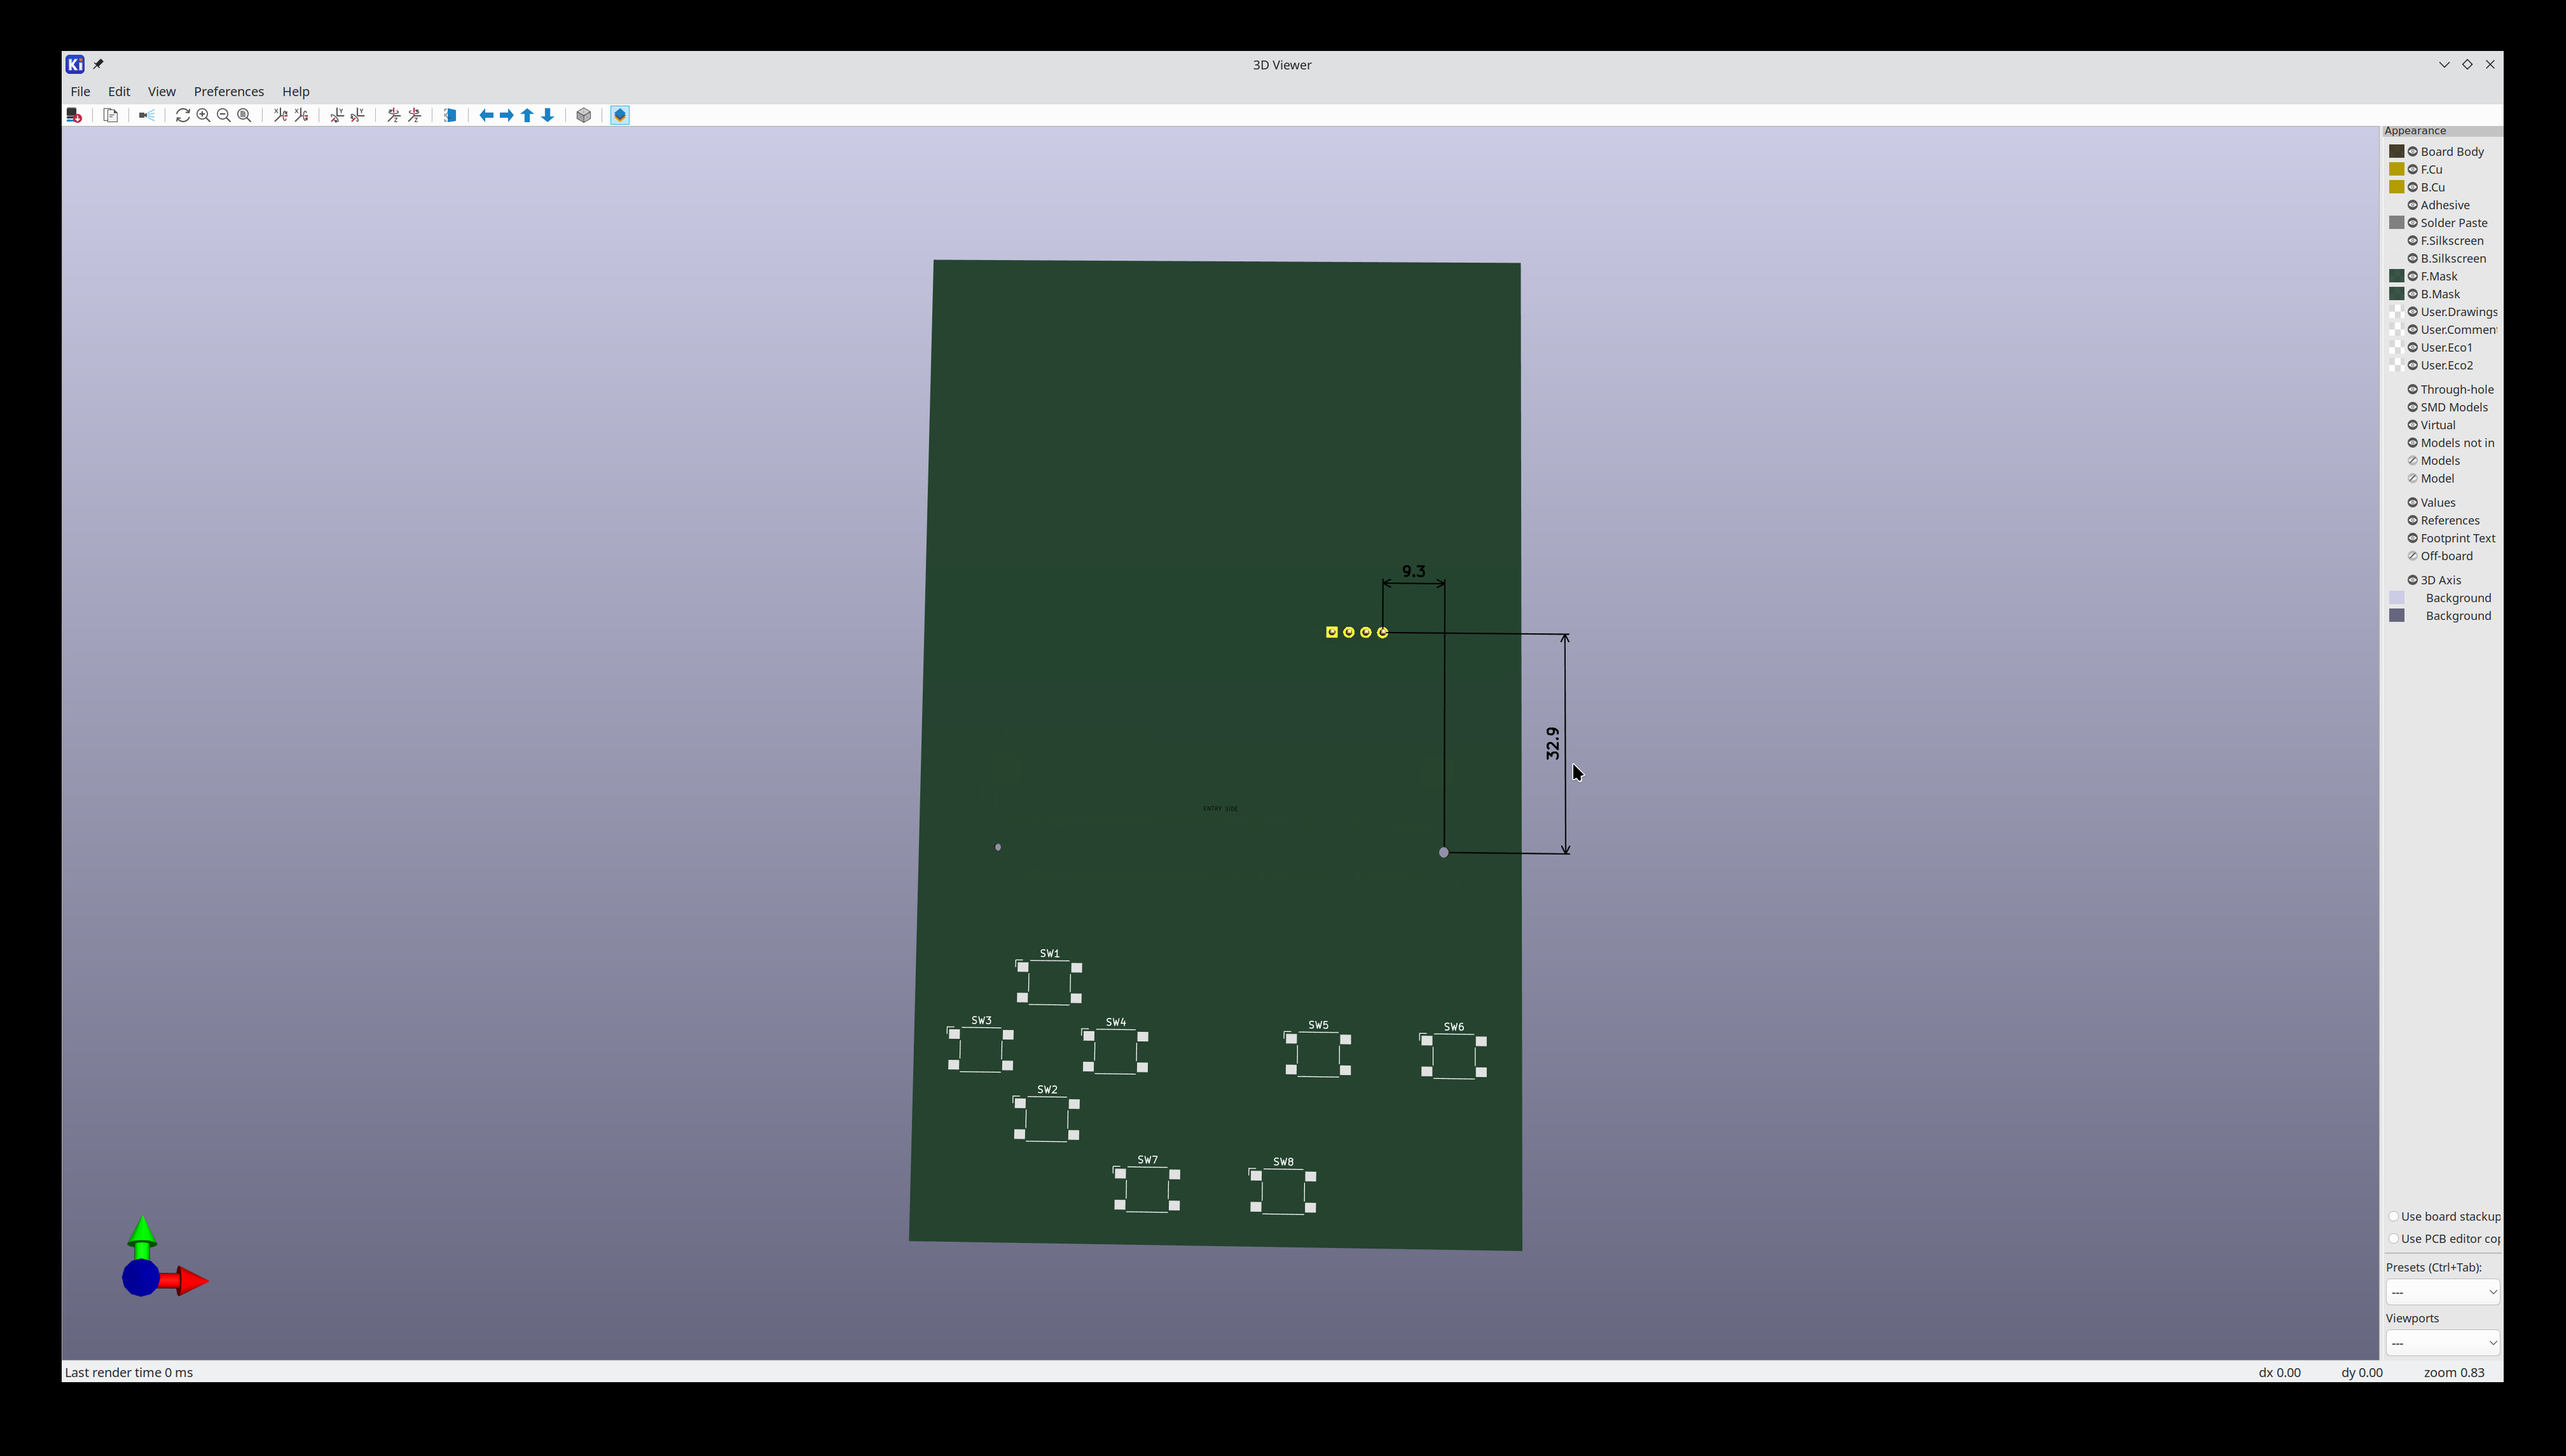
Task: Move board left with blue arrow
Action: pos(486,115)
